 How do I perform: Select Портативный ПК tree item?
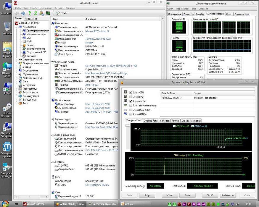pos(36,52)
